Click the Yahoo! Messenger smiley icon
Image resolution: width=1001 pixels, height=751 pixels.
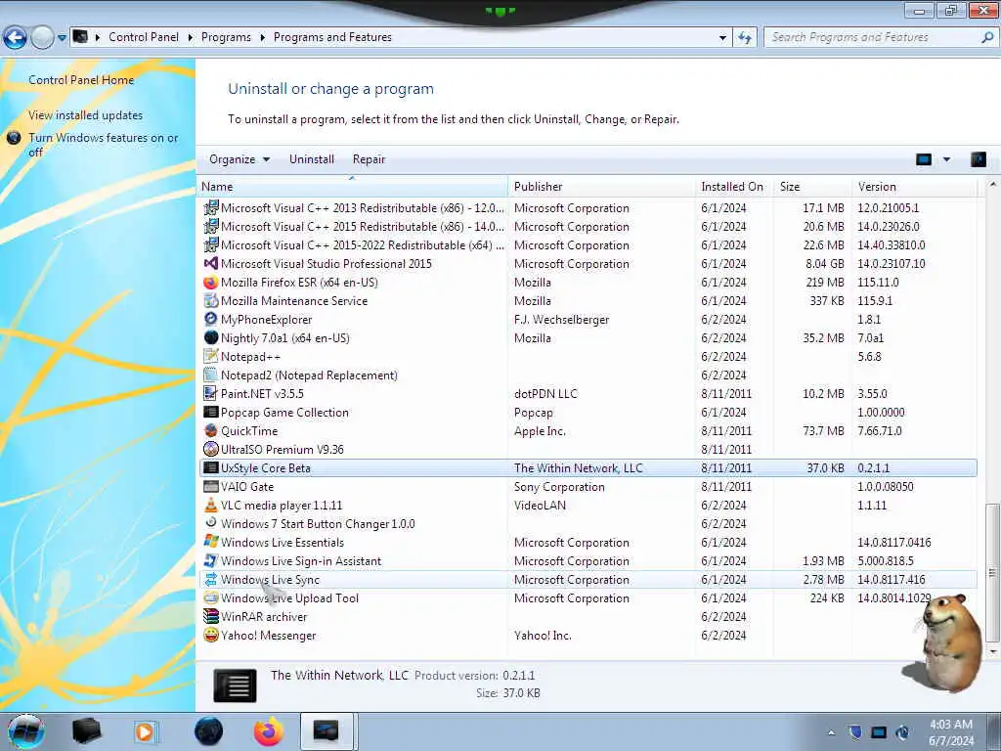211,635
